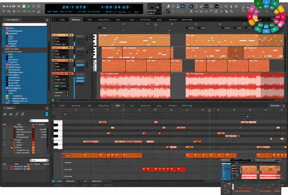Image resolution: width=288 pixels, height=195 pixels.
Task: Click the MIDI editor playhead marker
Action: (210, 110)
